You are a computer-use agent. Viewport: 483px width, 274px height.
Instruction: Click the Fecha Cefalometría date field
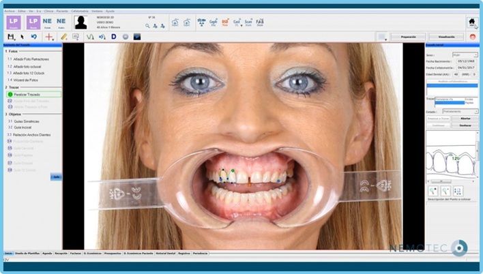point(466,67)
